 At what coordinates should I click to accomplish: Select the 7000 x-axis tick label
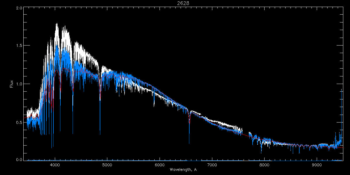tap(212, 164)
